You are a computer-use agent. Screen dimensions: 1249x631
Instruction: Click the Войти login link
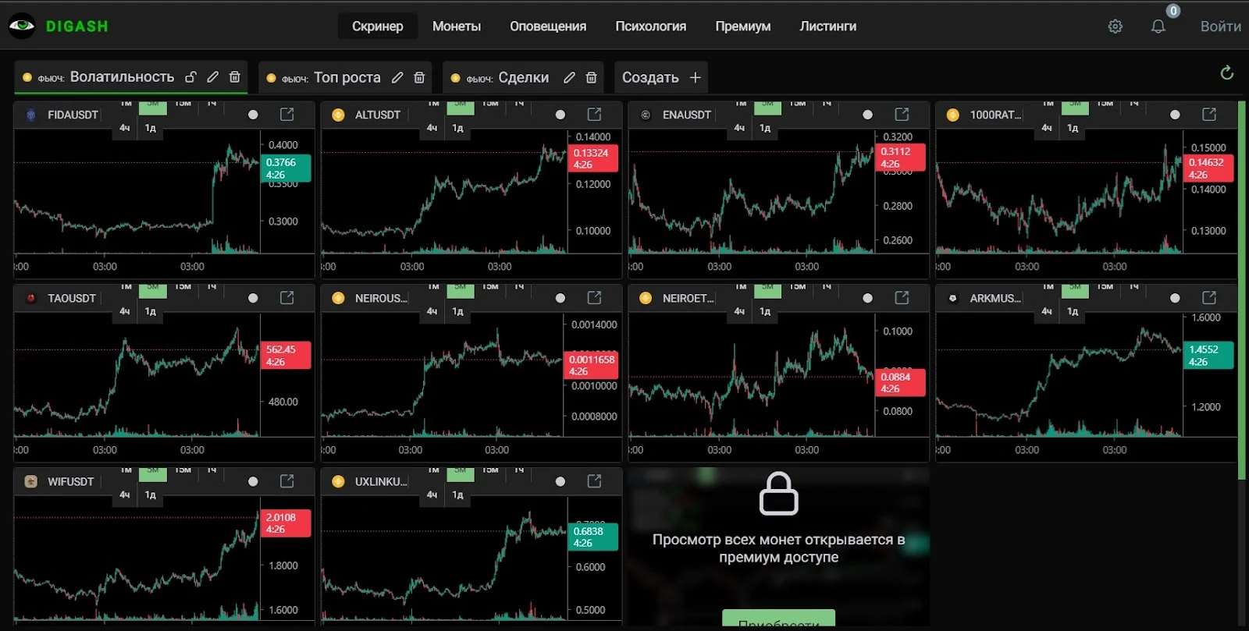(1220, 27)
